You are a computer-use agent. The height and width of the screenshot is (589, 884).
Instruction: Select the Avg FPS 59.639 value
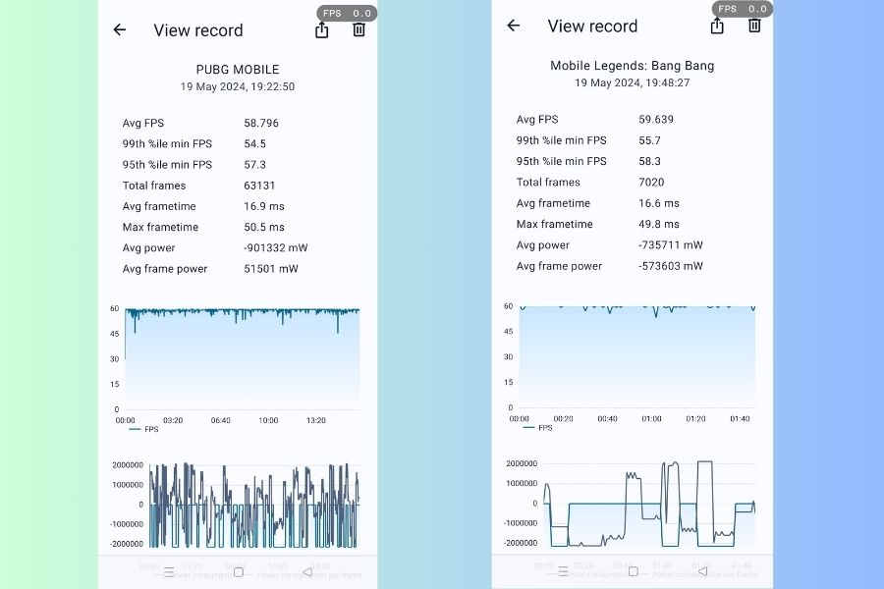tap(656, 120)
